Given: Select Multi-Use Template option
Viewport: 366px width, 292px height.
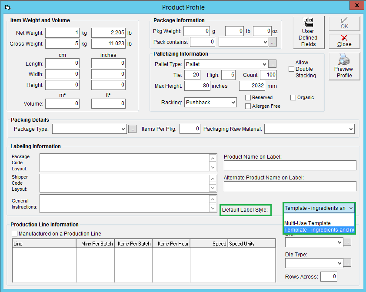Looking at the screenshot, I should pos(319,223).
